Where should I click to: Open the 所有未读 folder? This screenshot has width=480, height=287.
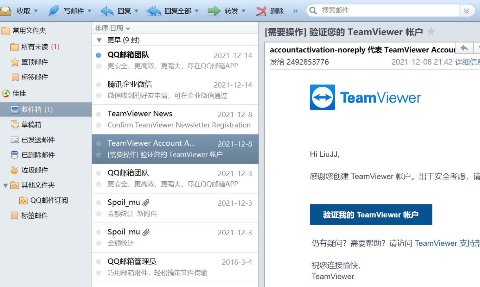(x=35, y=47)
